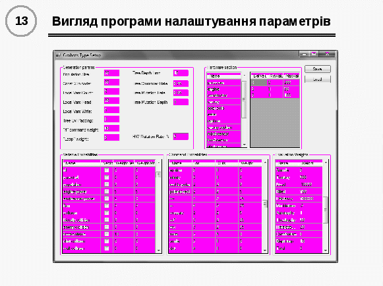Select the Efficiency row in Evaluation weights

coord(299,199)
